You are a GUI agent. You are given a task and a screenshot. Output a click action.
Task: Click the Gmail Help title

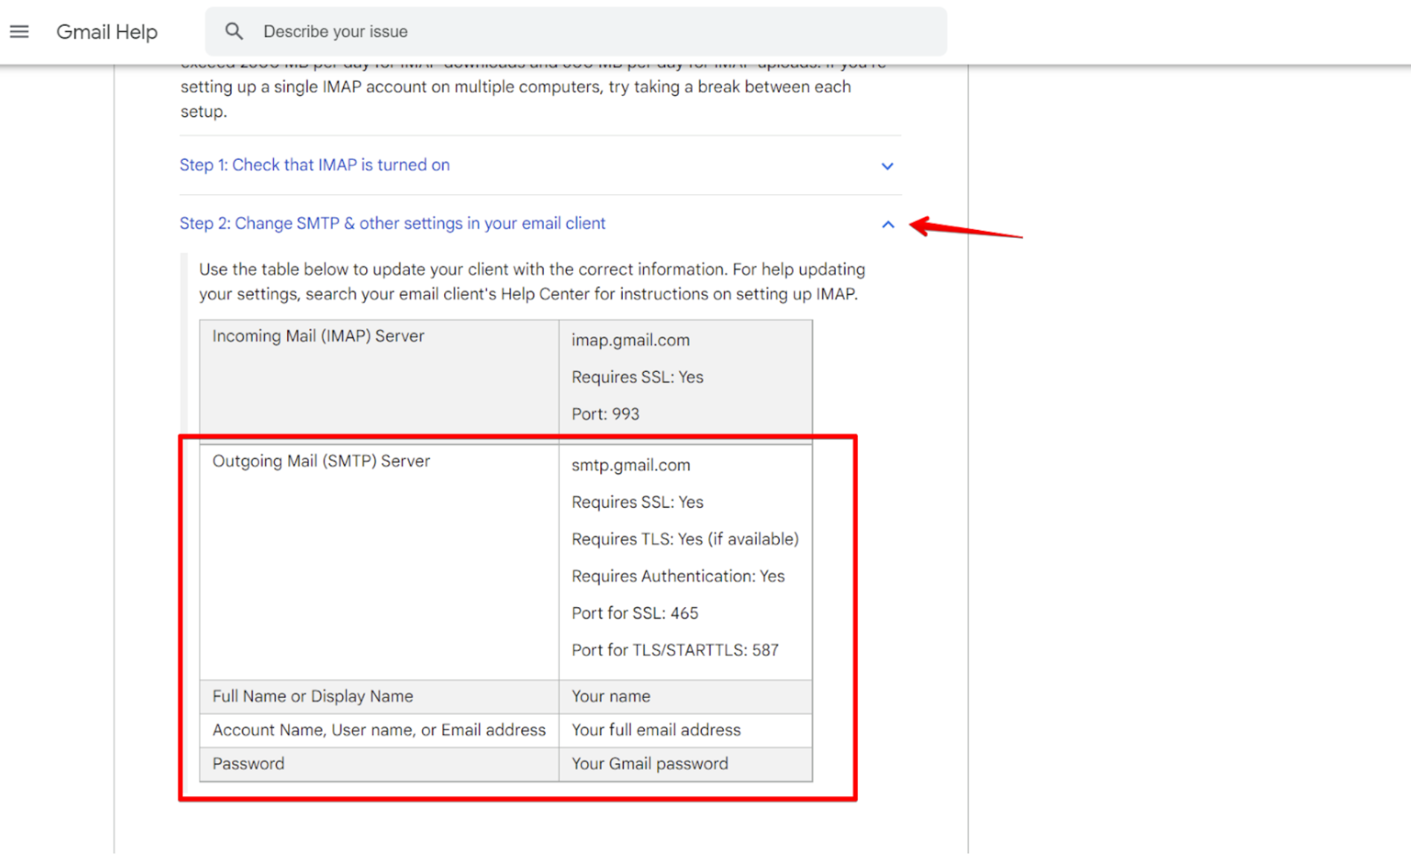tap(106, 32)
